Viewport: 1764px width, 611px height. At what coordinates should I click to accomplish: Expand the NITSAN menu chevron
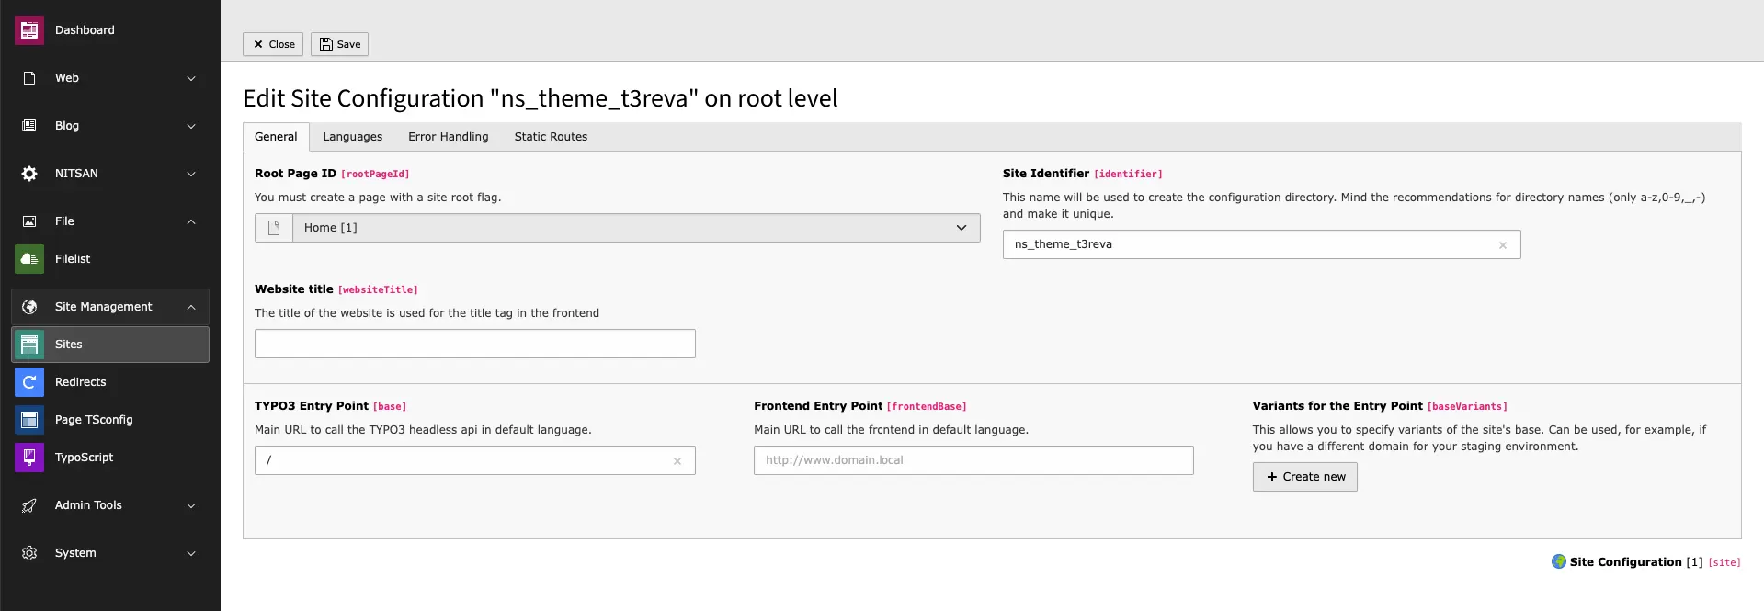click(x=191, y=174)
